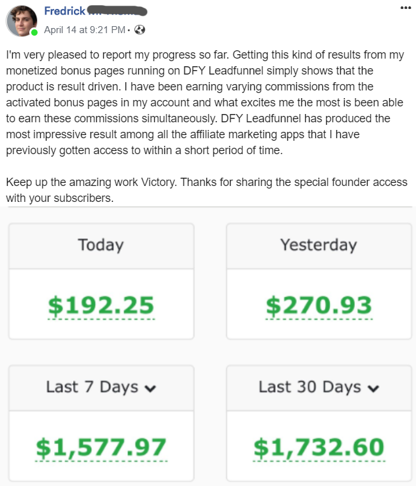Viewport: 416px width, 486px height.
Task: Click the Last 30 Days label text
Action: [310, 387]
